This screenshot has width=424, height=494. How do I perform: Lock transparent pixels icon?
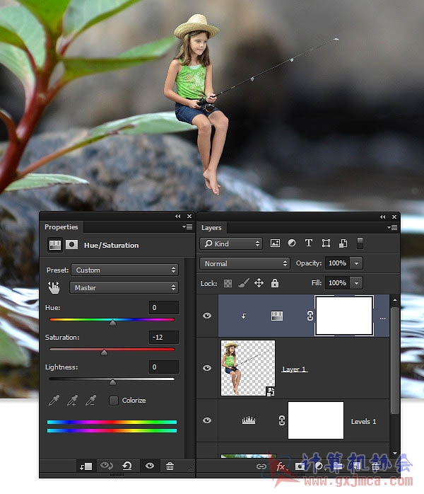point(228,283)
